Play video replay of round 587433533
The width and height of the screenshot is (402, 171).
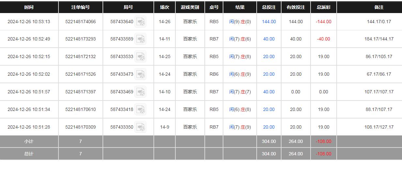pos(140,57)
